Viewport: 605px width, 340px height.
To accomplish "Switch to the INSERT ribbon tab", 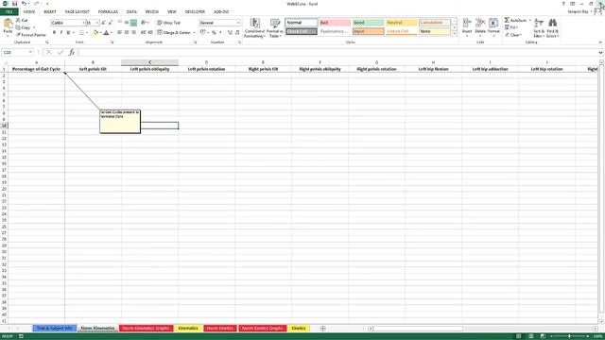I will 50,12.
